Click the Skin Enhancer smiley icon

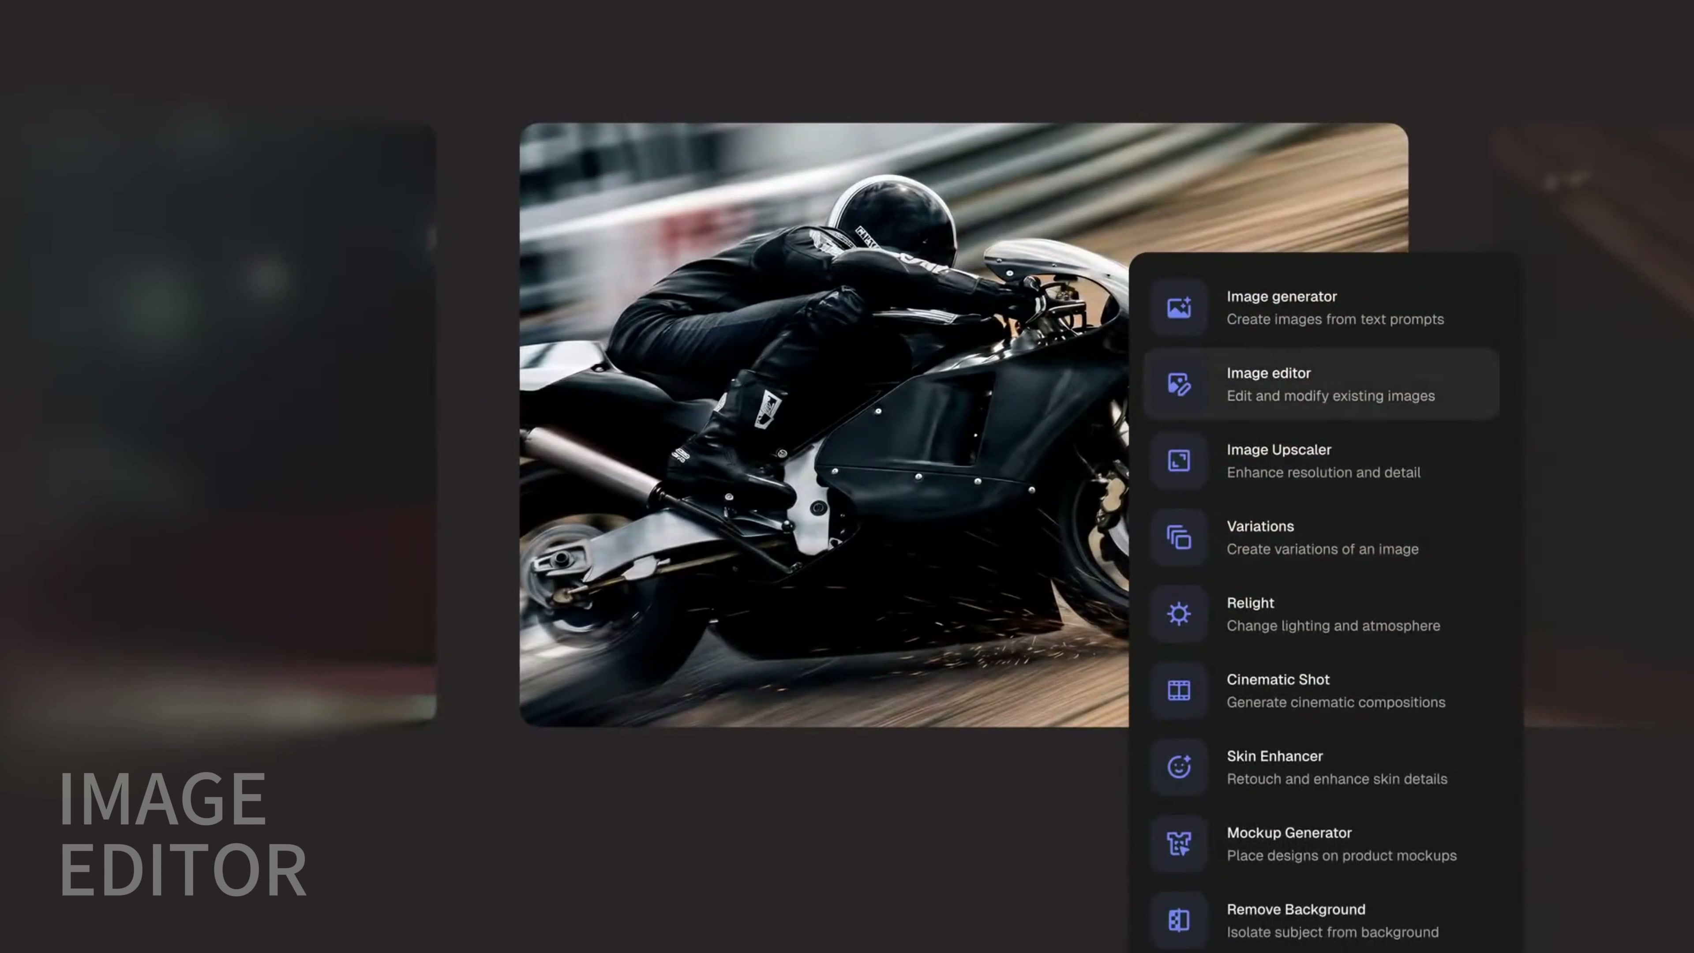pyautogui.click(x=1178, y=767)
